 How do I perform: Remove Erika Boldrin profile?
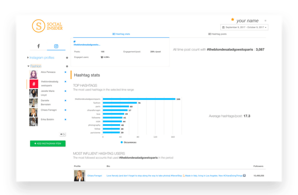(x=66, y=119)
